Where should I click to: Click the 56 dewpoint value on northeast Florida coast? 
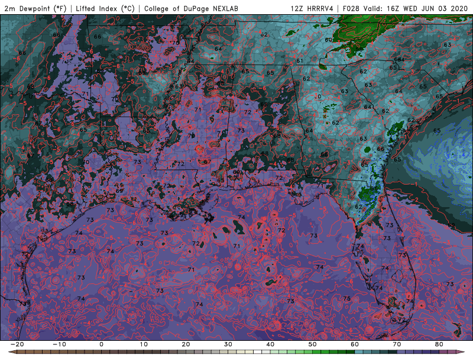coord(374,188)
